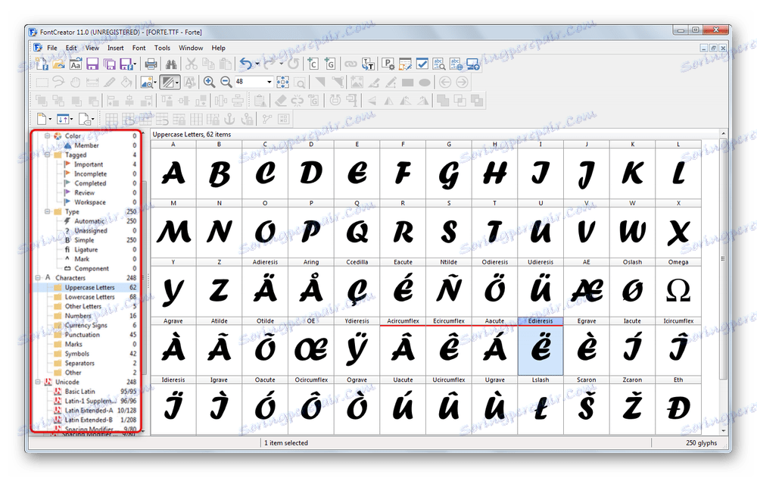Select the Latin Extended-A block
757x478 pixels.
coord(89,411)
